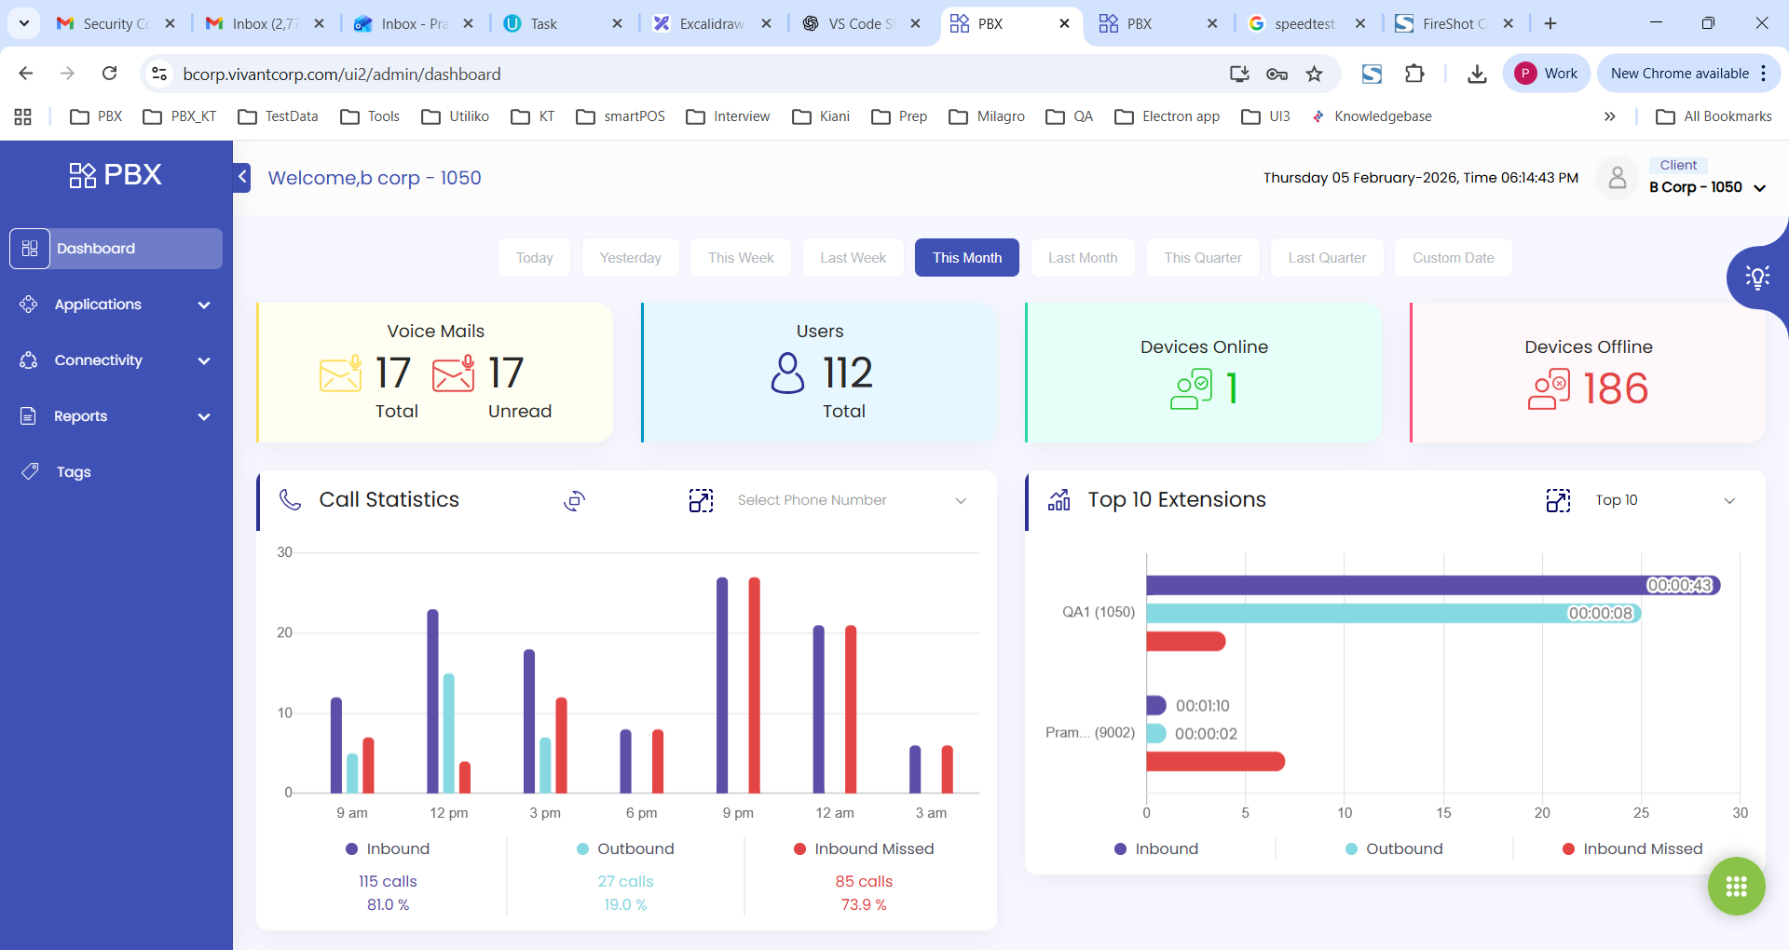This screenshot has width=1789, height=950.
Task: Click the lightbulb tips icon
Action: click(1756, 278)
